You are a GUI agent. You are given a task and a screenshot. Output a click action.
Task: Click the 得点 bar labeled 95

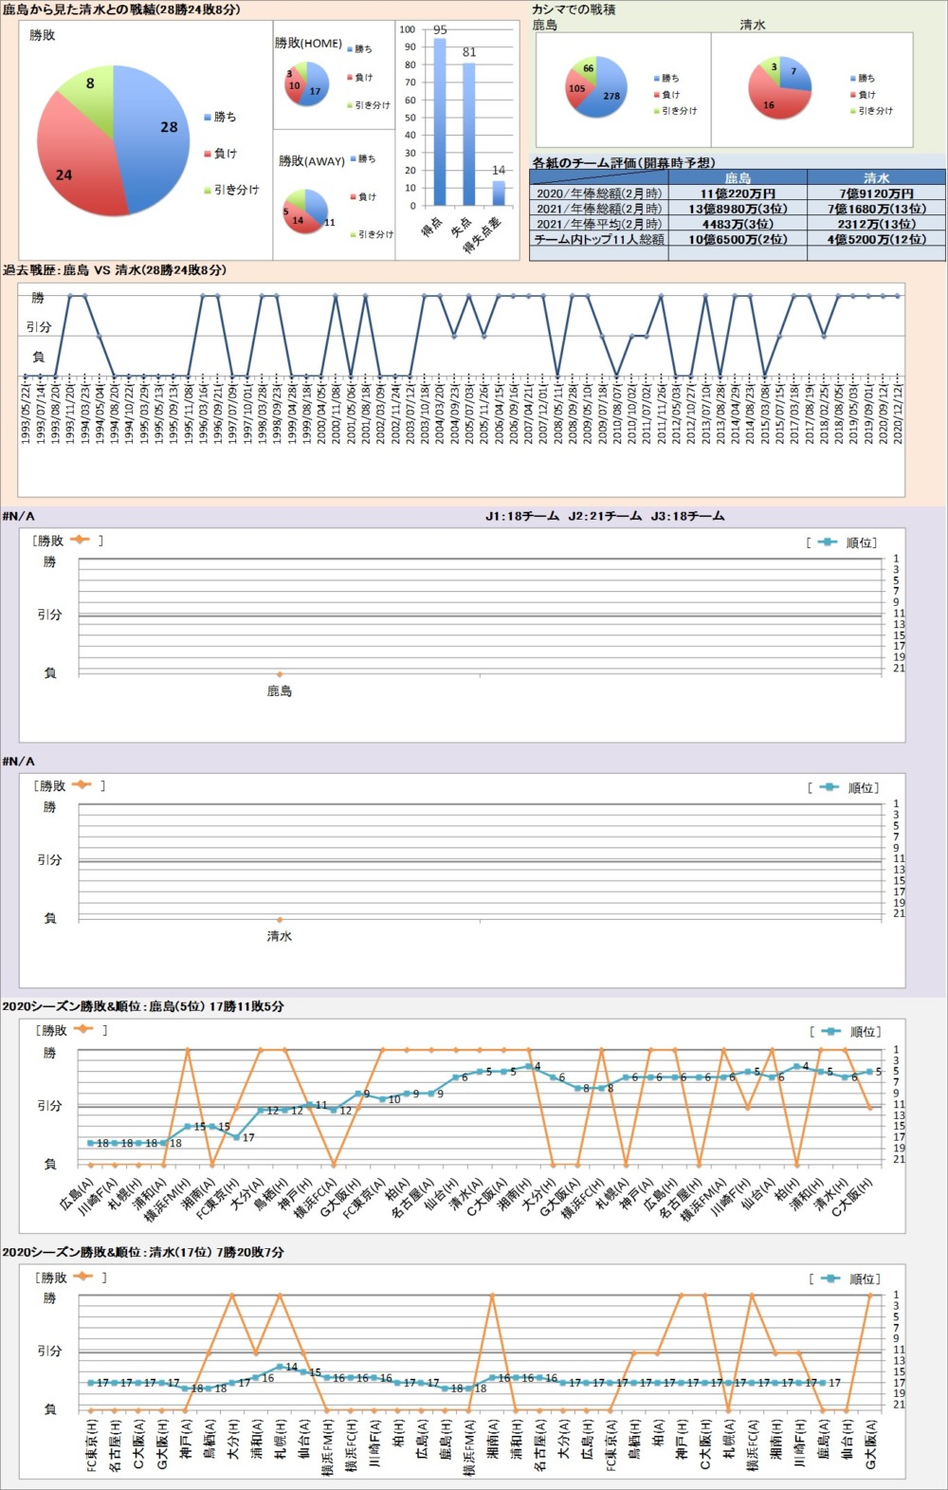[440, 123]
